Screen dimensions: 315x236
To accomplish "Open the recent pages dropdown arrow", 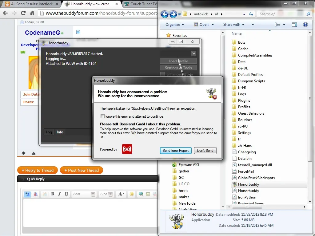I will click(x=179, y=14).
